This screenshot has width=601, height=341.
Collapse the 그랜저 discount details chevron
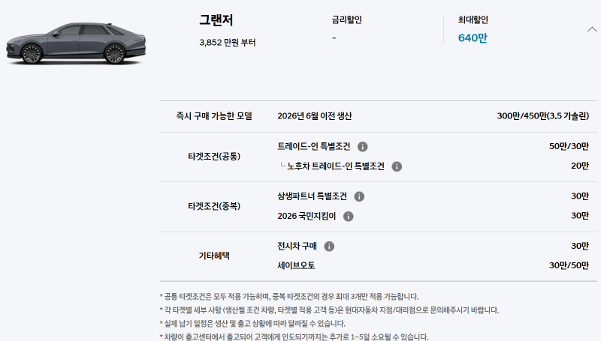(592, 29)
